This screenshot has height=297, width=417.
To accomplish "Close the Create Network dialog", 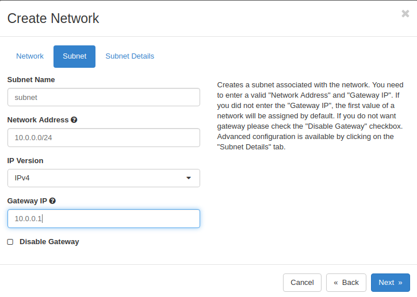I will tap(405, 14).
